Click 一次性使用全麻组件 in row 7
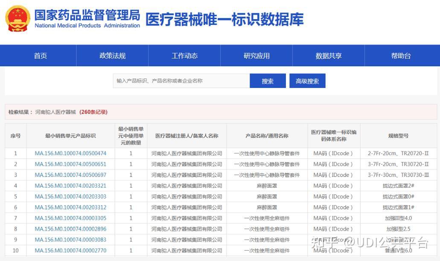 pyautogui.click(x=267, y=218)
